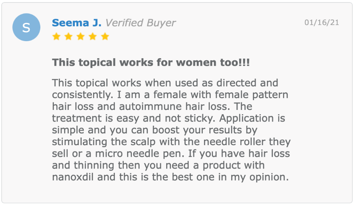The width and height of the screenshot is (354, 205).
Task: Click the Verified Buyer label
Action: pos(140,23)
